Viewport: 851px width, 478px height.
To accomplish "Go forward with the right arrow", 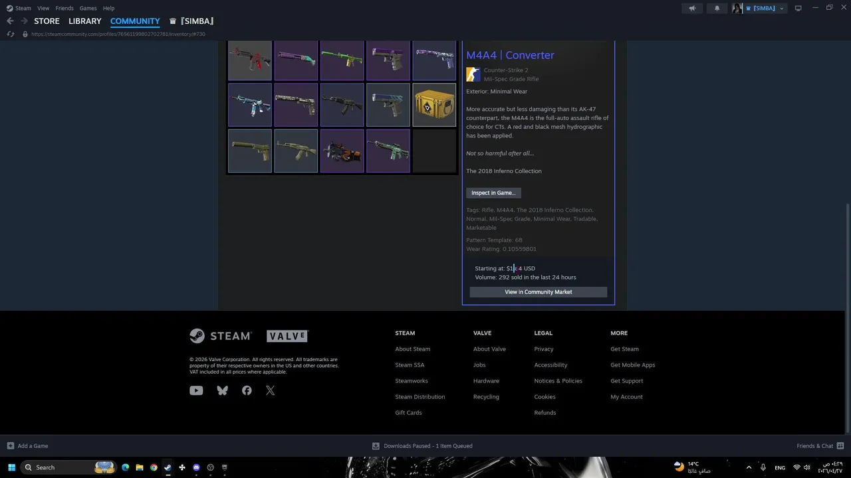I will [x=24, y=21].
